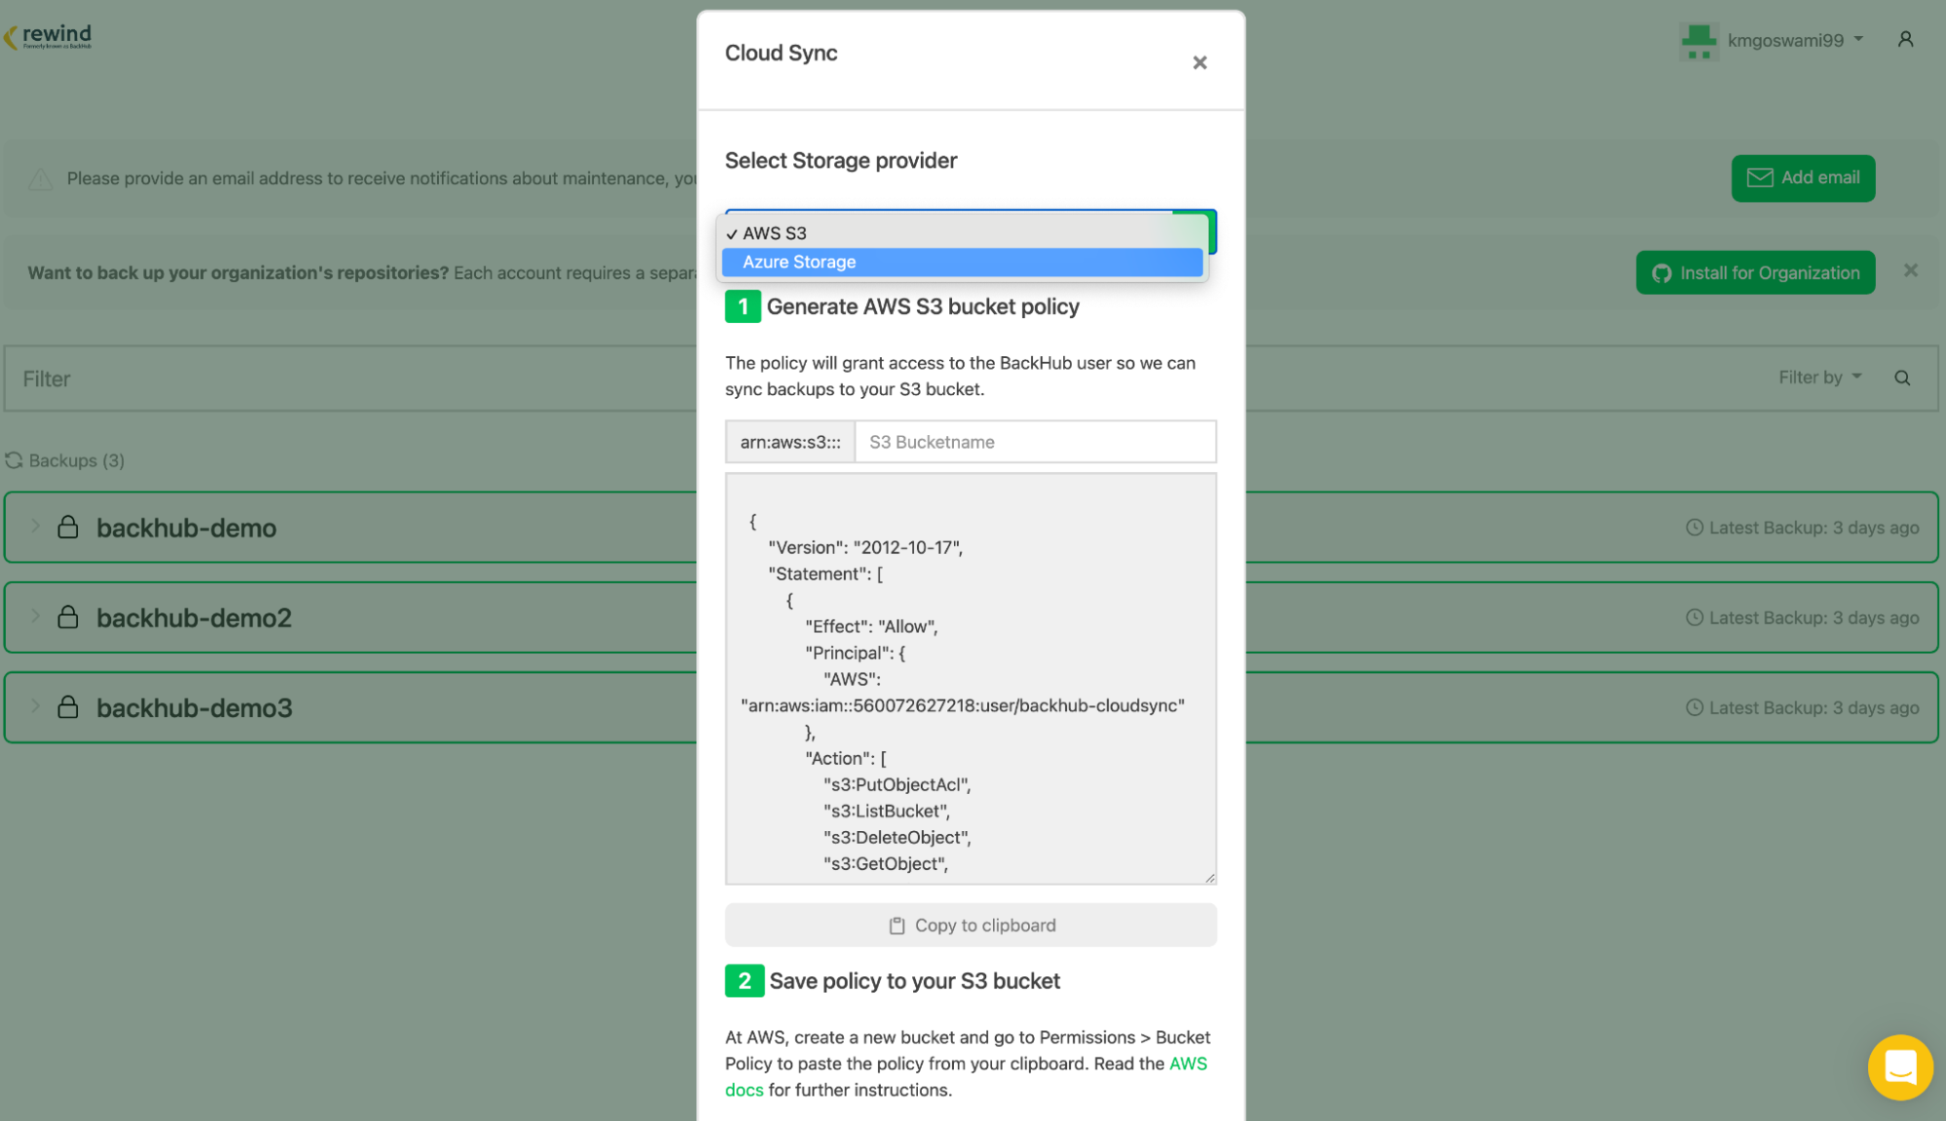Click 'Generate AWS S3 bucket policy' heading
Image resolution: width=1946 pixels, height=1121 pixels.
923,307
